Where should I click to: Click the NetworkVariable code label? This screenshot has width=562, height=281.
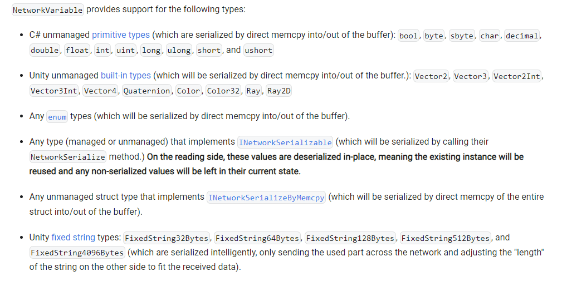[48, 9]
